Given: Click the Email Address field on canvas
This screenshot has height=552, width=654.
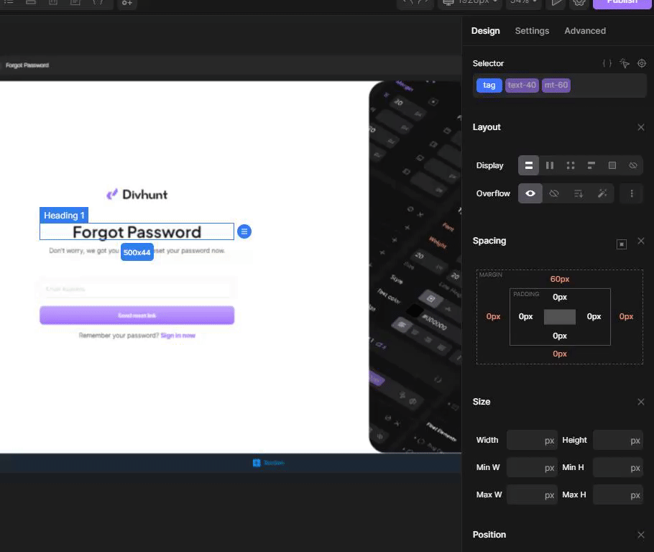Looking at the screenshot, I should 137,289.
